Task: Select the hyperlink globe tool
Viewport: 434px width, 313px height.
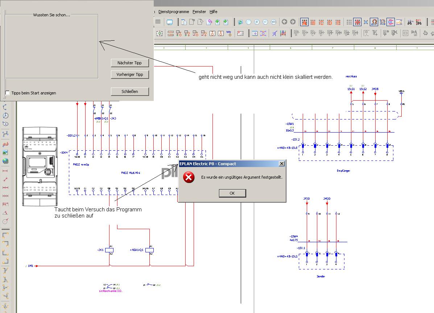Action: pos(5,161)
